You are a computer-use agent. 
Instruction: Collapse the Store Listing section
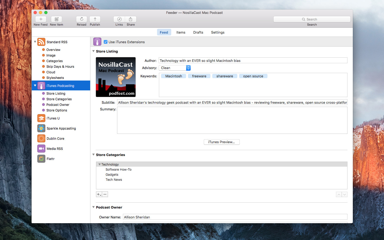tap(94, 51)
